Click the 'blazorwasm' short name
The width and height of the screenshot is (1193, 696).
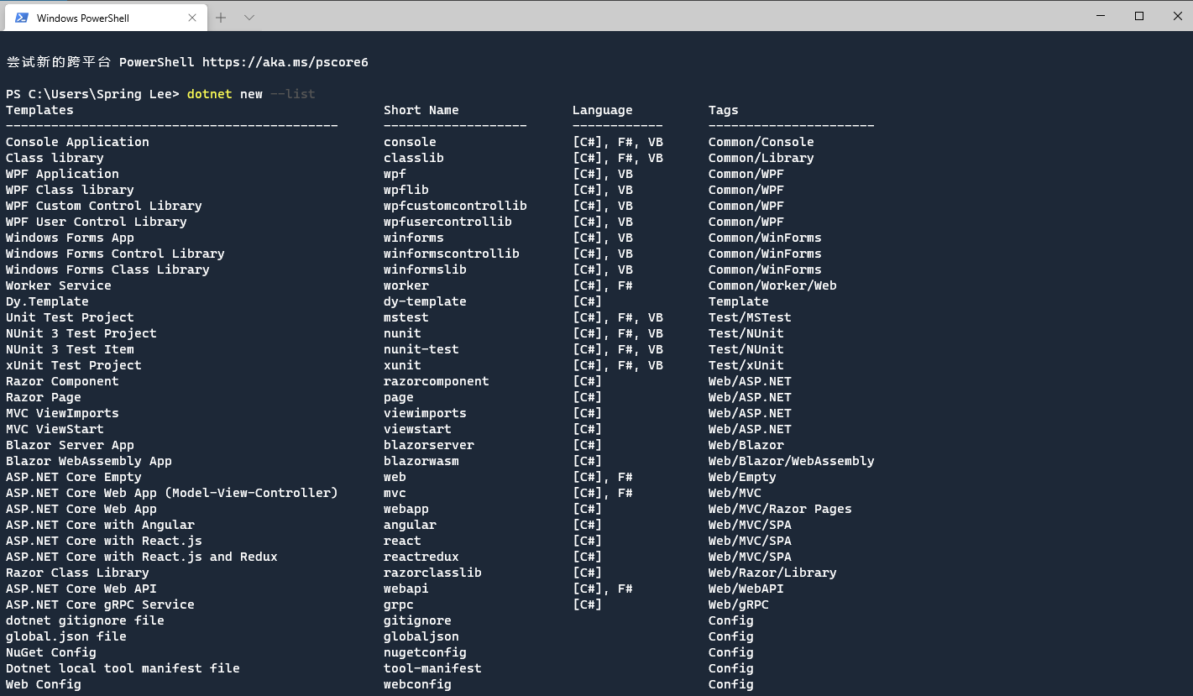click(x=421, y=461)
